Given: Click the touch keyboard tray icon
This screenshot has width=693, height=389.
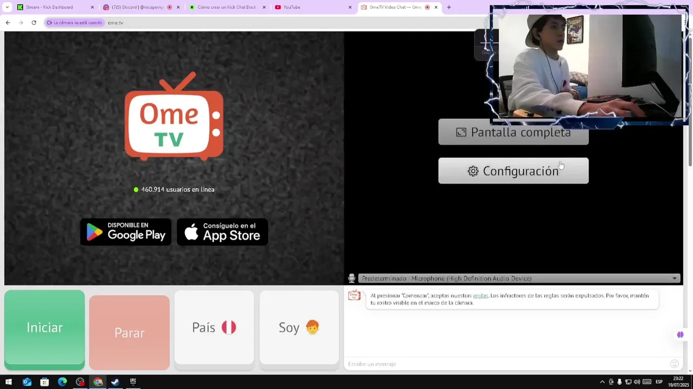Looking at the screenshot, I should (647, 382).
